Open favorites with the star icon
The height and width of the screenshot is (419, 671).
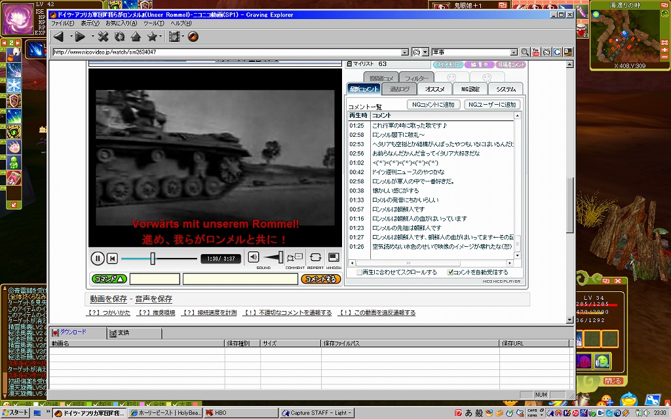152,37
